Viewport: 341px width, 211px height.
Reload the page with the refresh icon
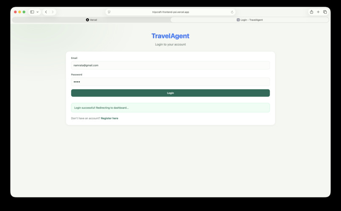point(232,12)
